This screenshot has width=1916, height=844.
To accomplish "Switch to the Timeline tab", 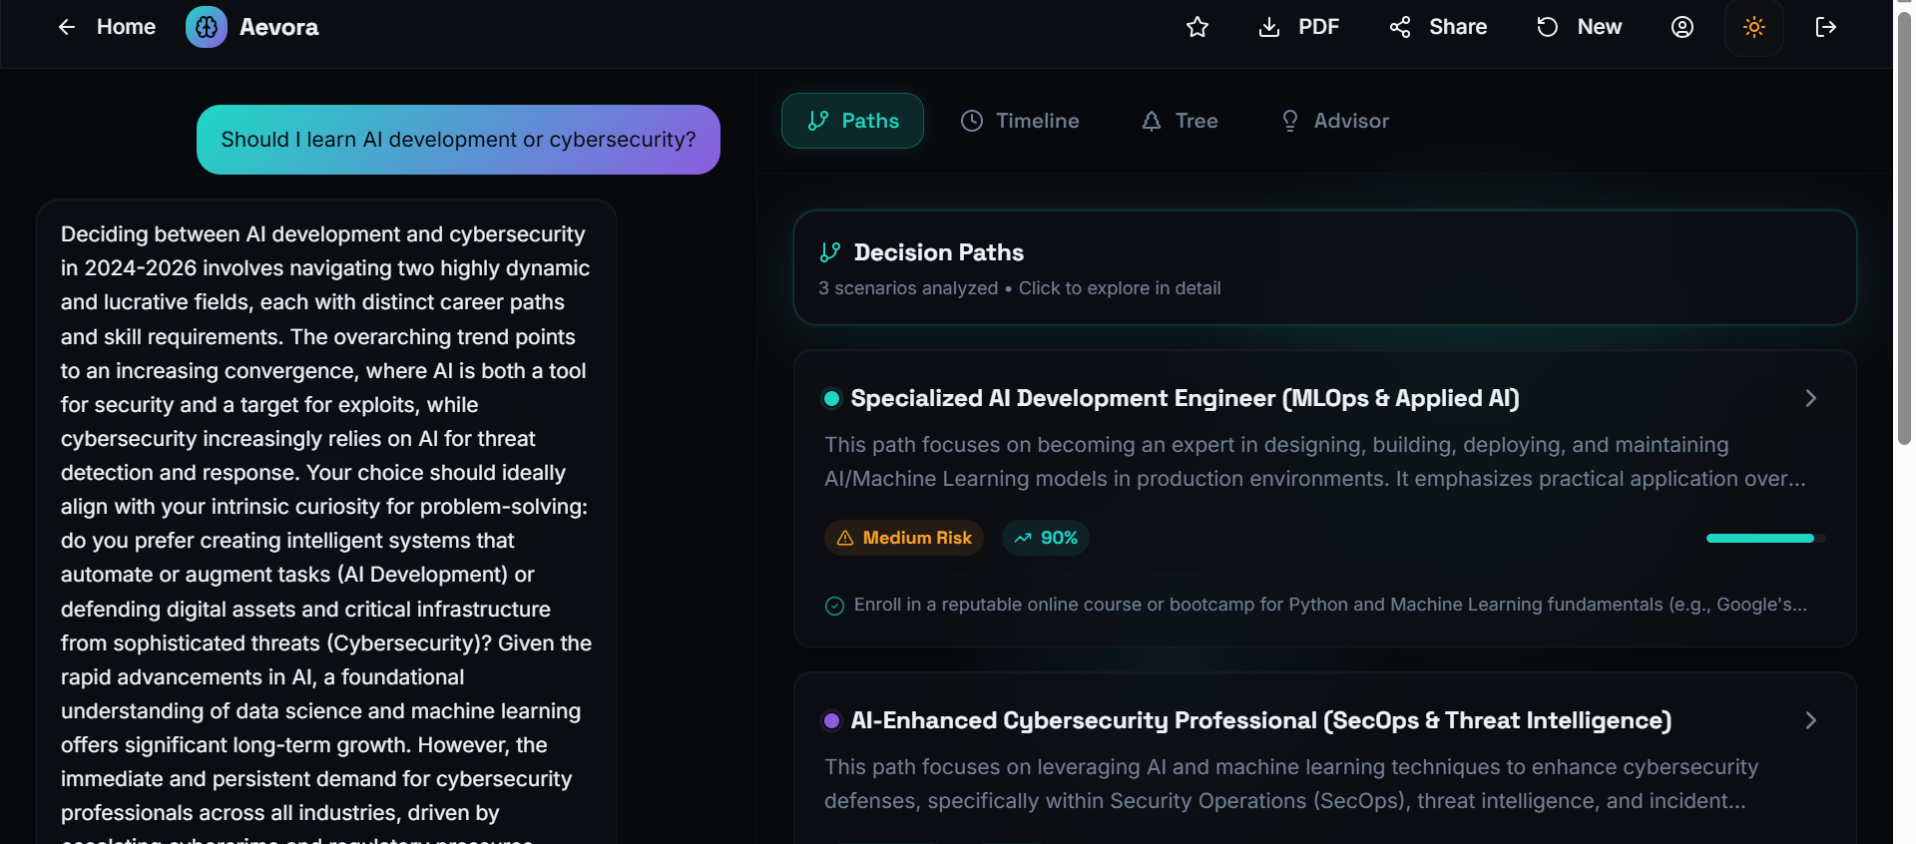I will [x=1020, y=121].
